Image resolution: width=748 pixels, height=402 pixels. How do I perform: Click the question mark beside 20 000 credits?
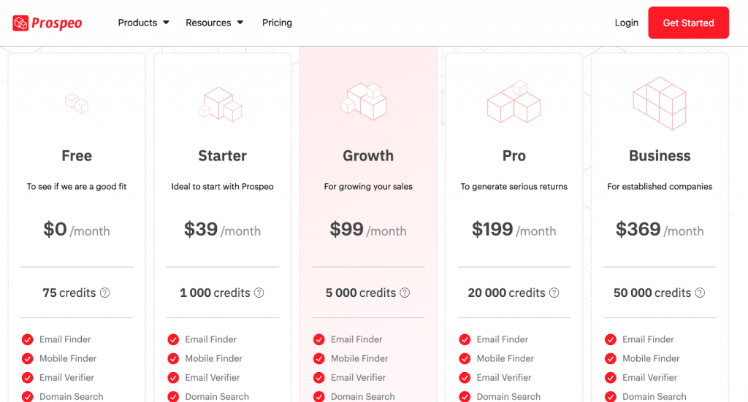coord(554,293)
